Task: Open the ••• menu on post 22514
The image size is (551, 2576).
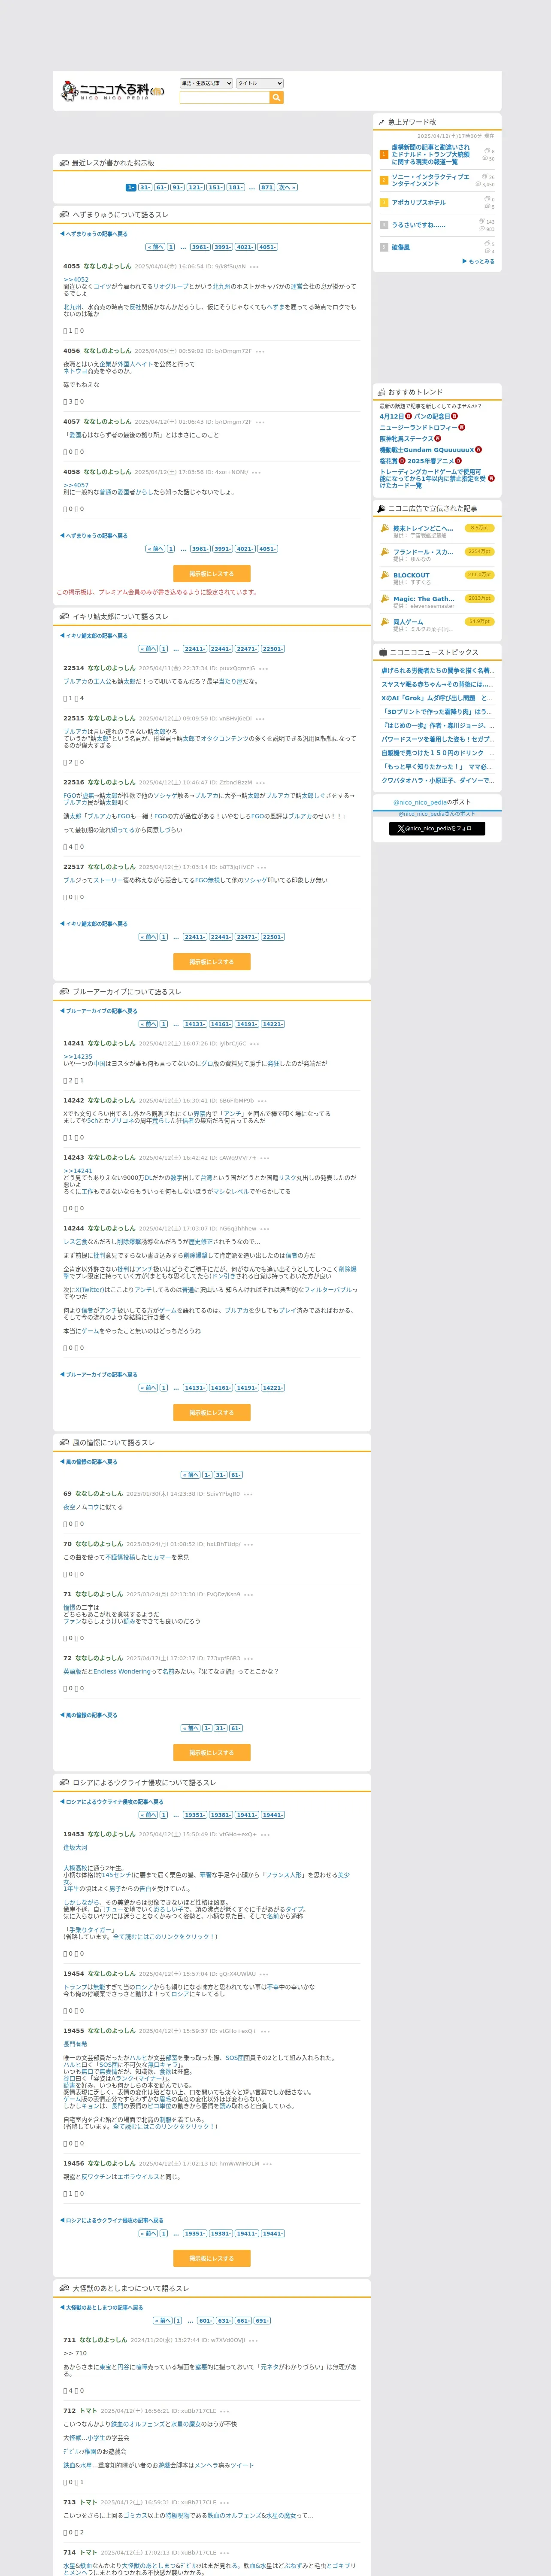Action: tap(263, 668)
